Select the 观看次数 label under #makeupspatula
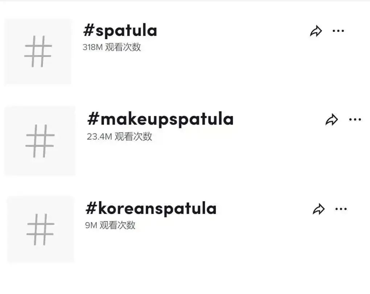This screenshot has width=370, height=294. pyautogui.click(x=133, y=137)
